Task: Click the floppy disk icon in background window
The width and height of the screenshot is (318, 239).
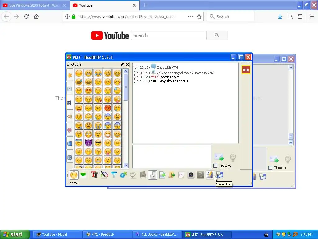Action: pyautogui.click(x=262, y=176)
